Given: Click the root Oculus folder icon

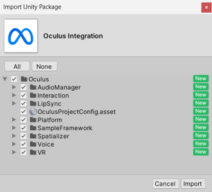Looking at the screenshot, I should [x=24, y=79].
